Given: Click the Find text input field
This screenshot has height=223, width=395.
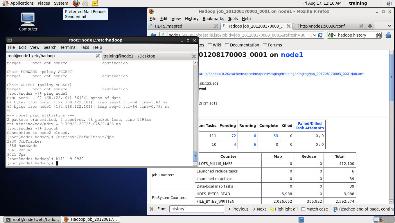Looking at the screenshot, I should tap(197, 209).
